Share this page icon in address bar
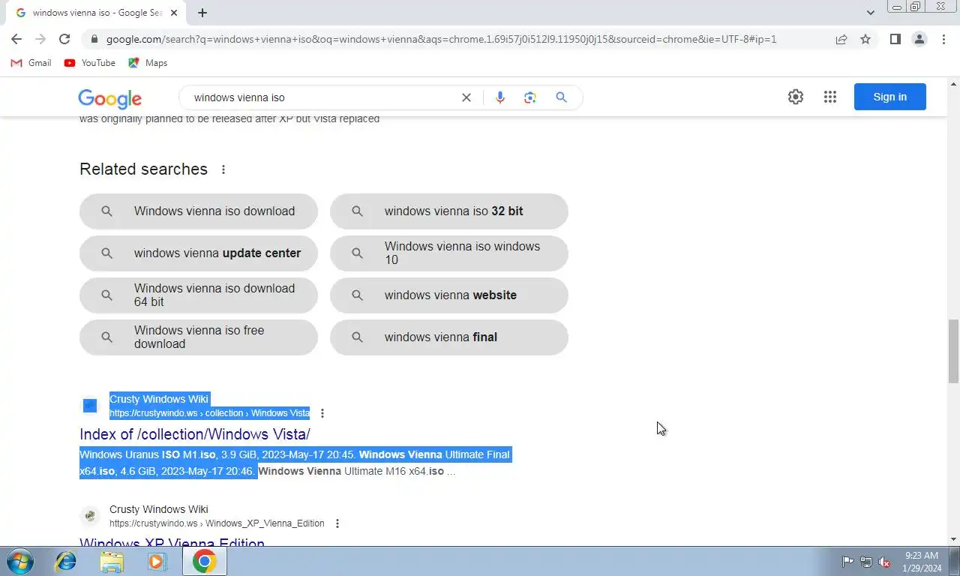This screenshot has width=960, height=576. click(841, 39)
